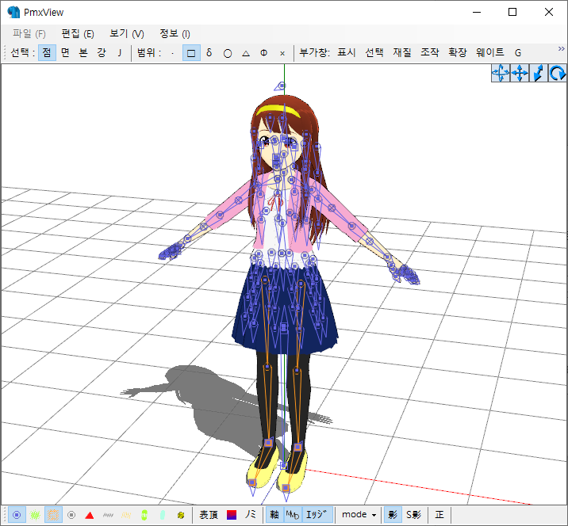Click the green chain icon in bottom toolbar
Viewport: 568px width, 526px height.
point(144,515)
